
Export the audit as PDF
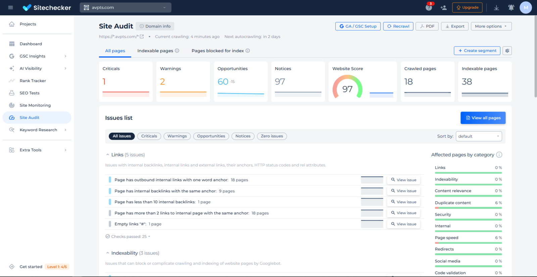click(x=427, y=26)
